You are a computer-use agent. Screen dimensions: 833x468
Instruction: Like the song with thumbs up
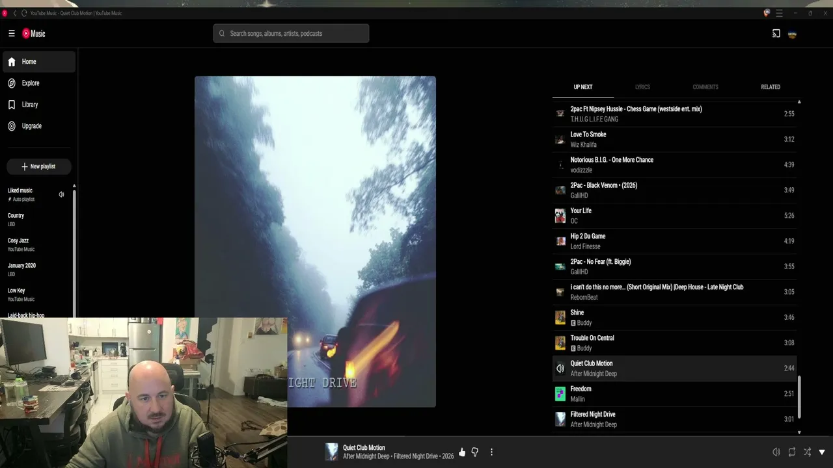(x=462, y=452)
